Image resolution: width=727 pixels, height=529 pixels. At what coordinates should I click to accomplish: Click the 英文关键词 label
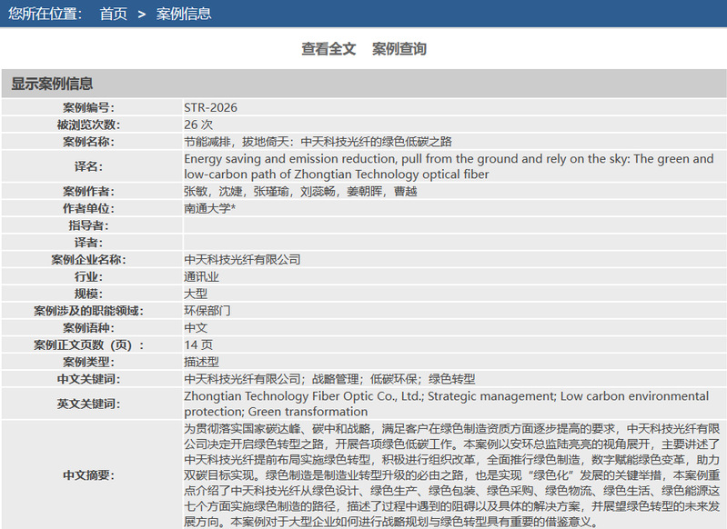[88, 404]
